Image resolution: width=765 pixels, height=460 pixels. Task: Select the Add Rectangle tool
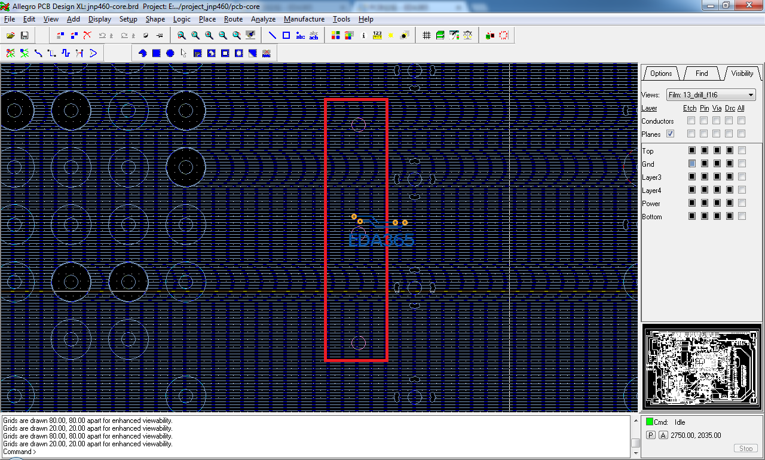coord(286,36)
